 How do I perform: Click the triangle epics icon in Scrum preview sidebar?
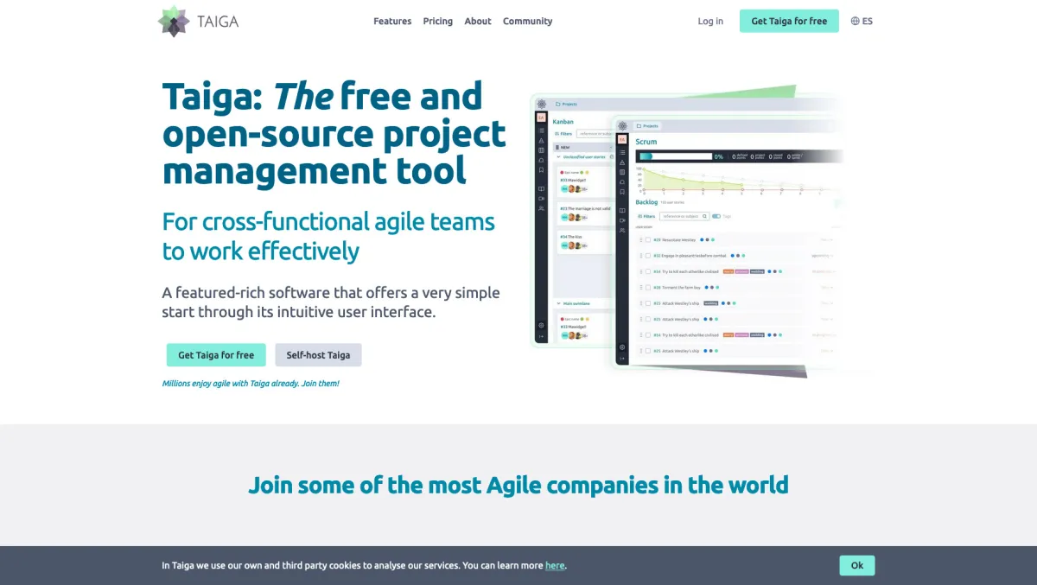tap(622, 162)
